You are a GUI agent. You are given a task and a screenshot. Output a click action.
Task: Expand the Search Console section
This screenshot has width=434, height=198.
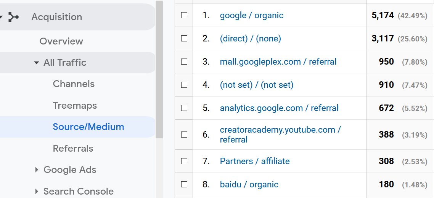(x=37, y=191)
